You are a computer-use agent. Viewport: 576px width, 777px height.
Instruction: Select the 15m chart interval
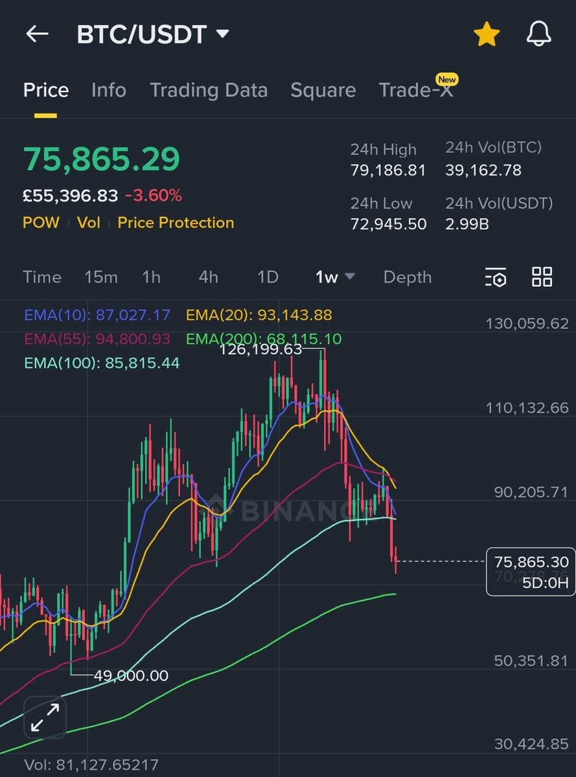(101, 277)
